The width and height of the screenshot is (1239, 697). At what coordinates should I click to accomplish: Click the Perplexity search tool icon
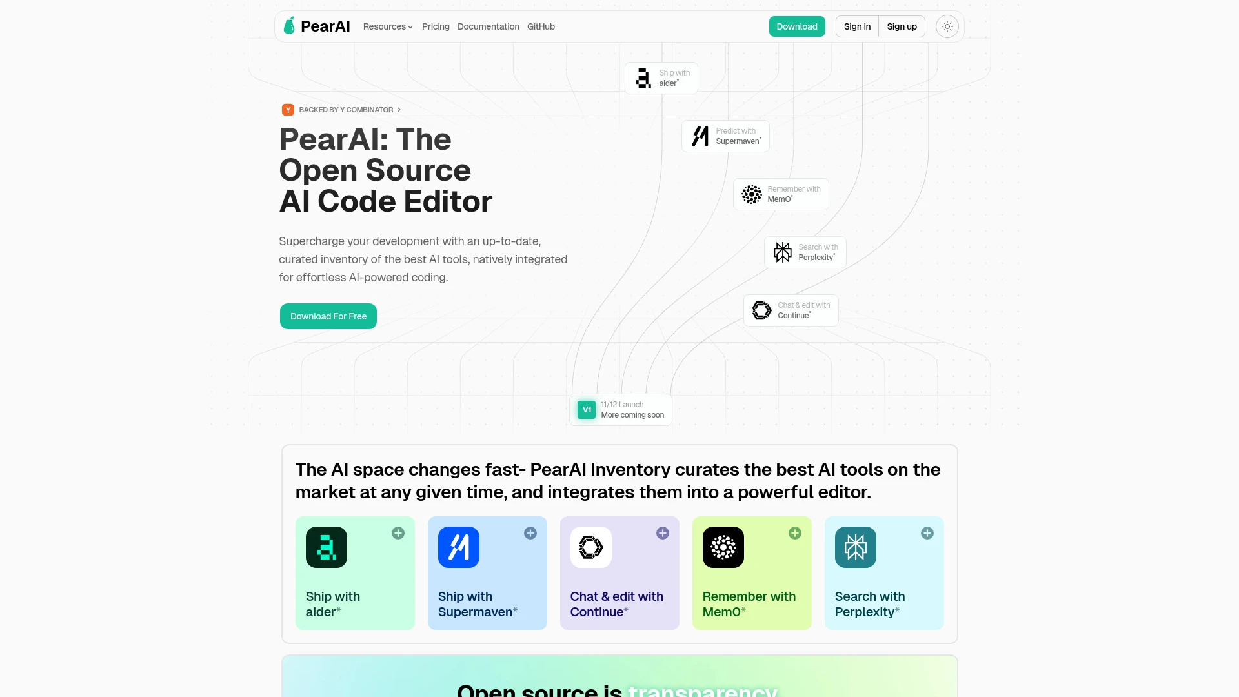(x=855, y=547)
